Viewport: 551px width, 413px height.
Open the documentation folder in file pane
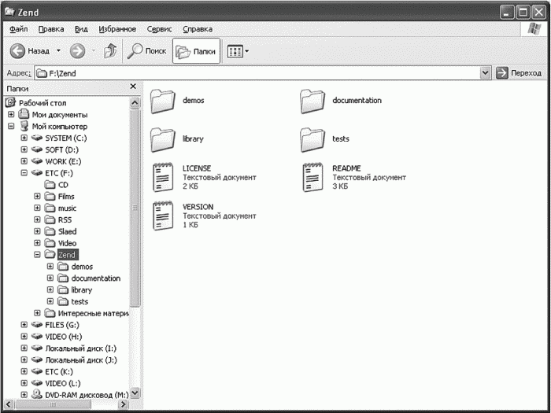[x=312, y=101]
